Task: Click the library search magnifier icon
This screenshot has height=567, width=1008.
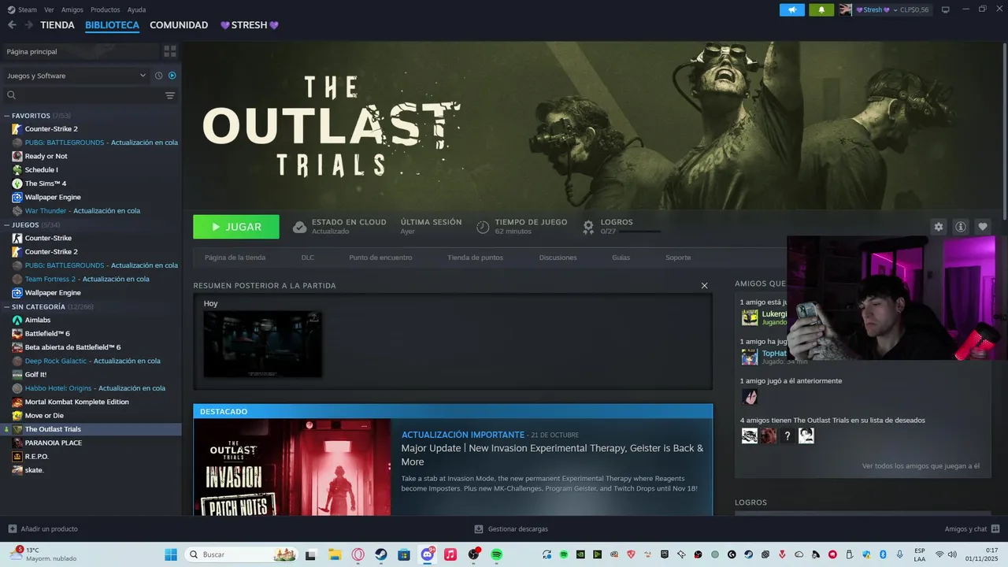Action: 12,95
